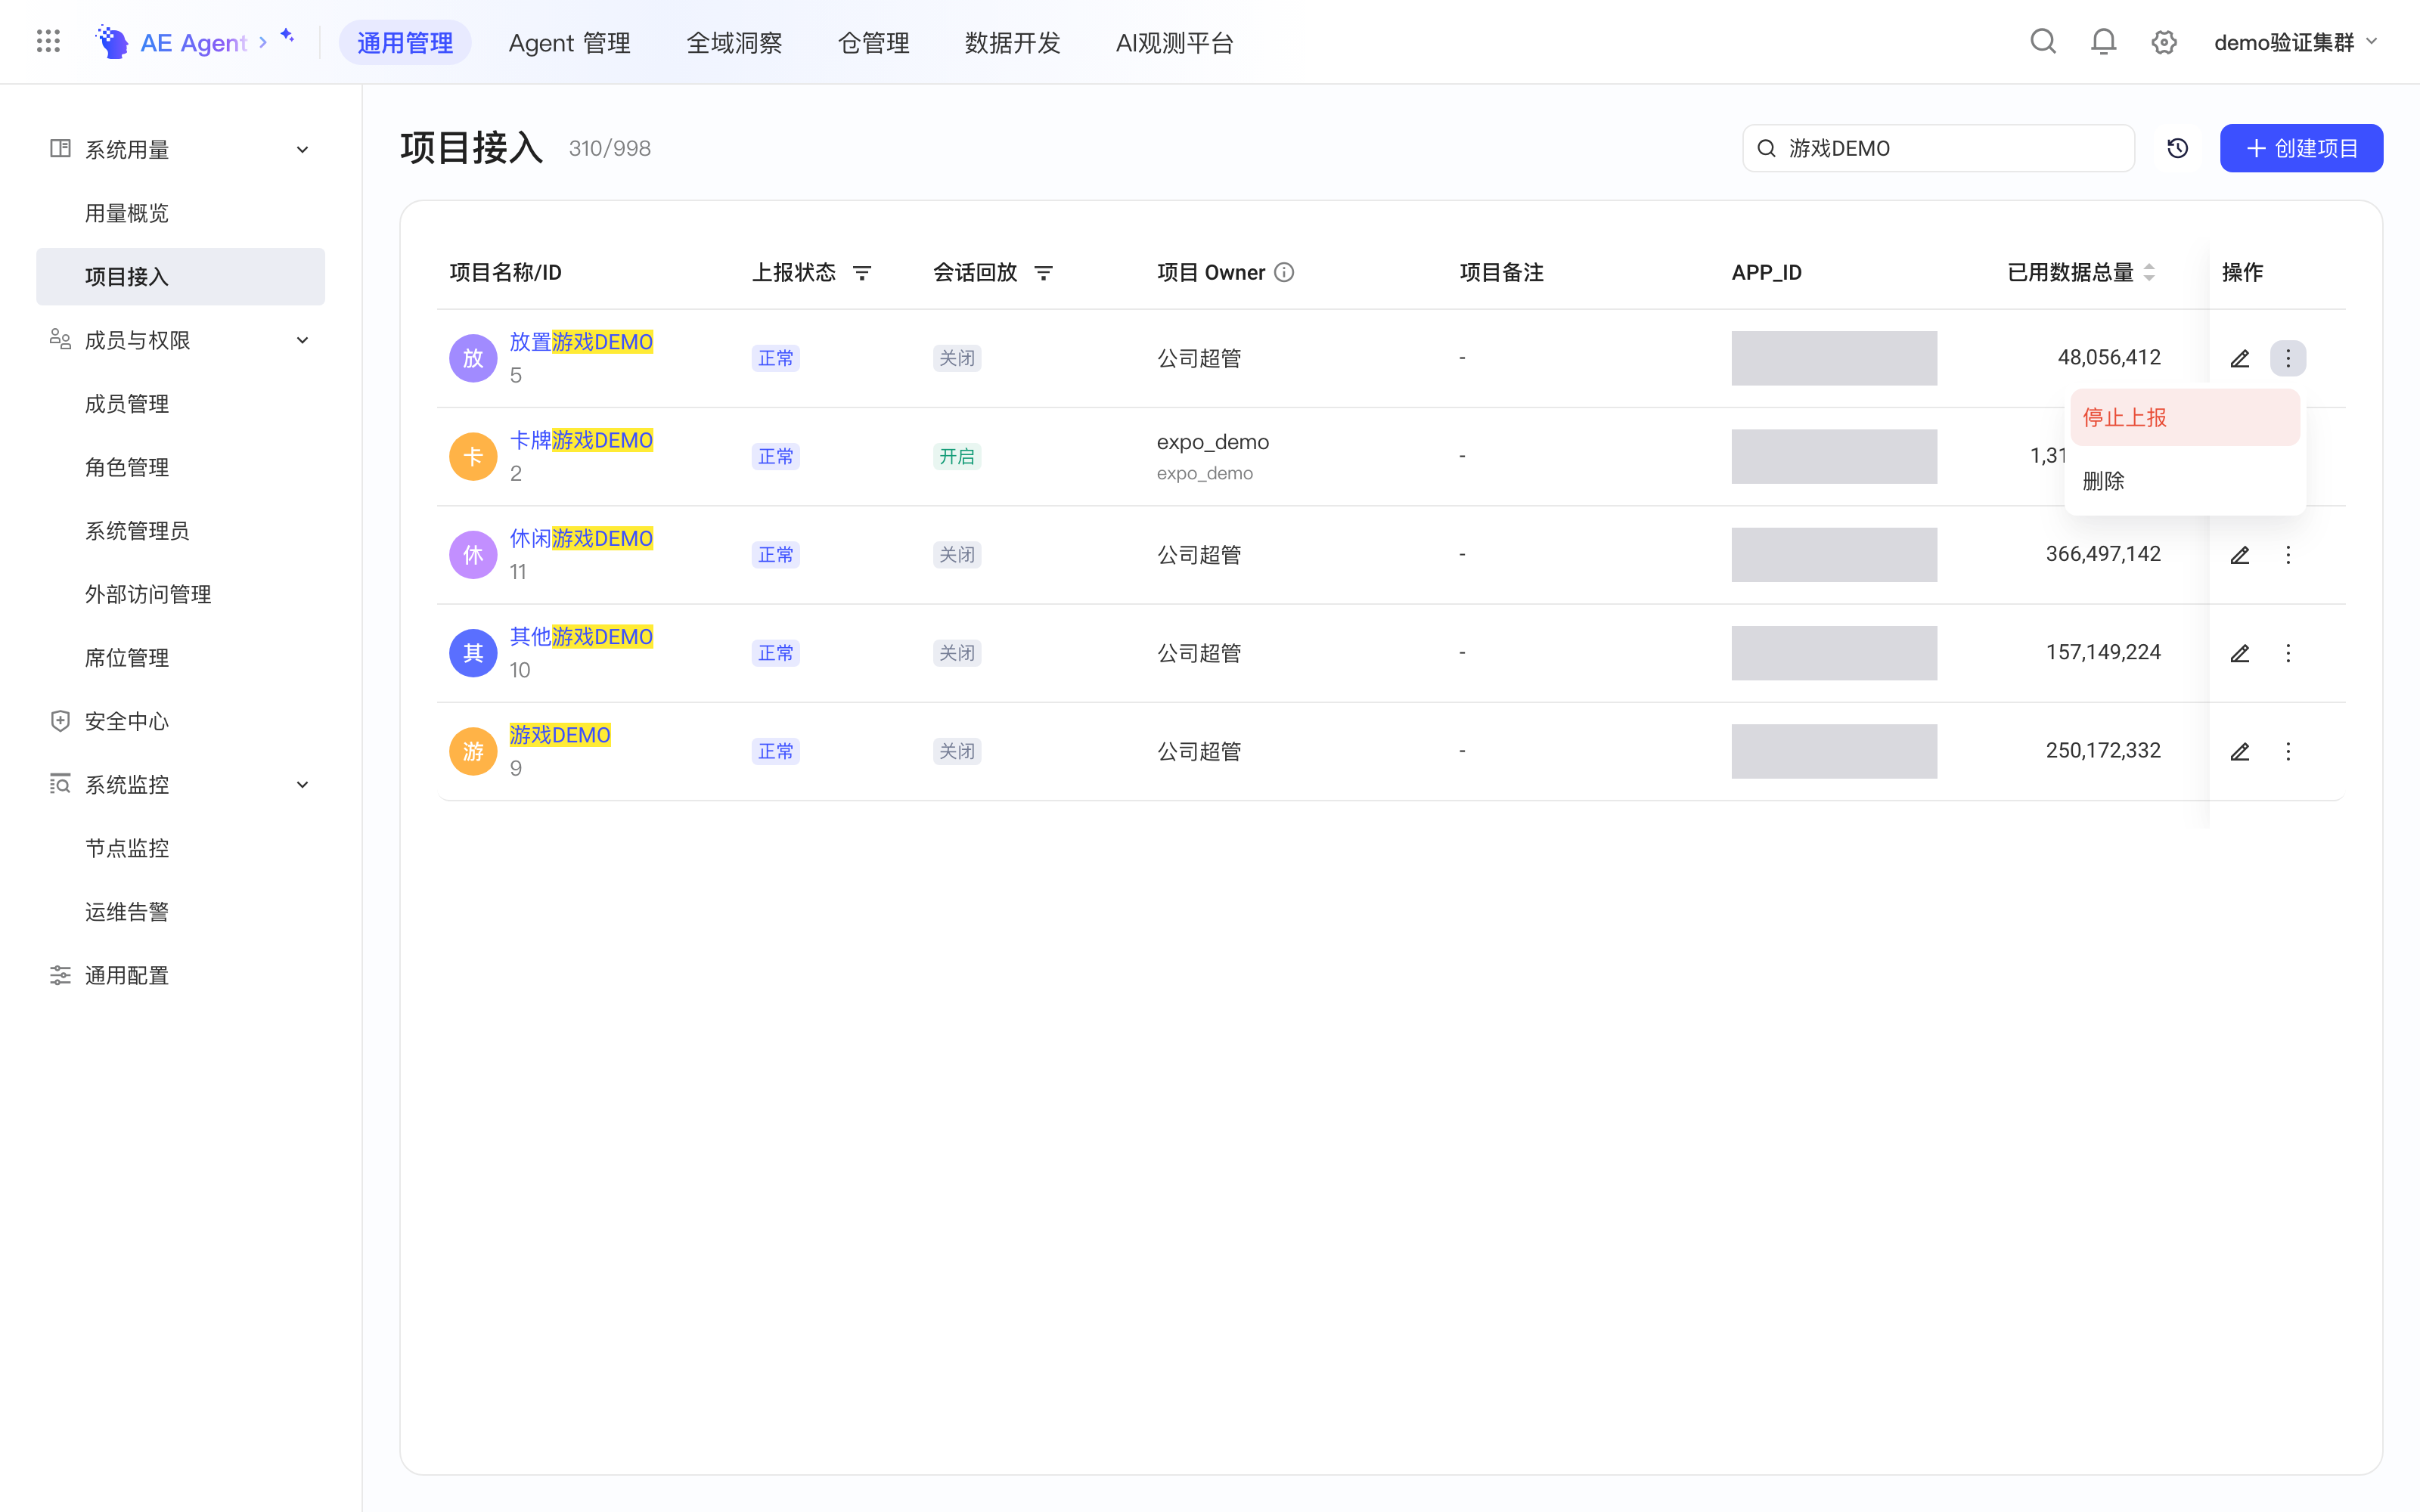Collapse the 成员与权限 sidebar section
This screenshot has width=2420, height=1512.
click(x=302, y=340)
